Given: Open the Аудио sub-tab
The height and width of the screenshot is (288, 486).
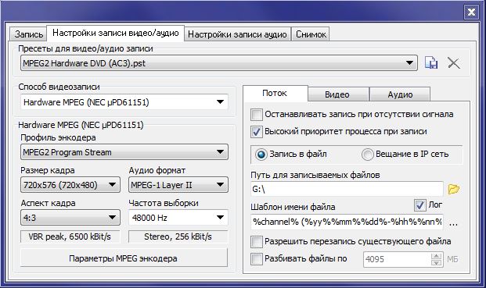Looking at the screenshot, I should pos(400,94).
